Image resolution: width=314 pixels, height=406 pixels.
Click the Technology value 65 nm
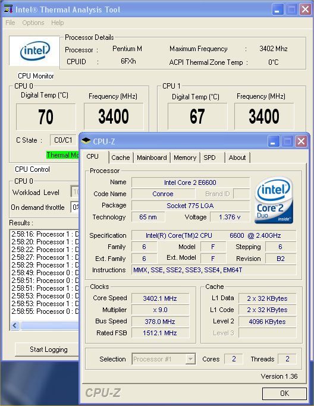coord(148,217)
